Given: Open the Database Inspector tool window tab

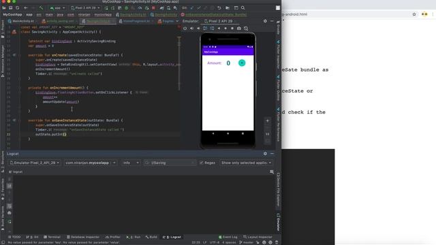Looking at the screenshot, I should point(83,237).
